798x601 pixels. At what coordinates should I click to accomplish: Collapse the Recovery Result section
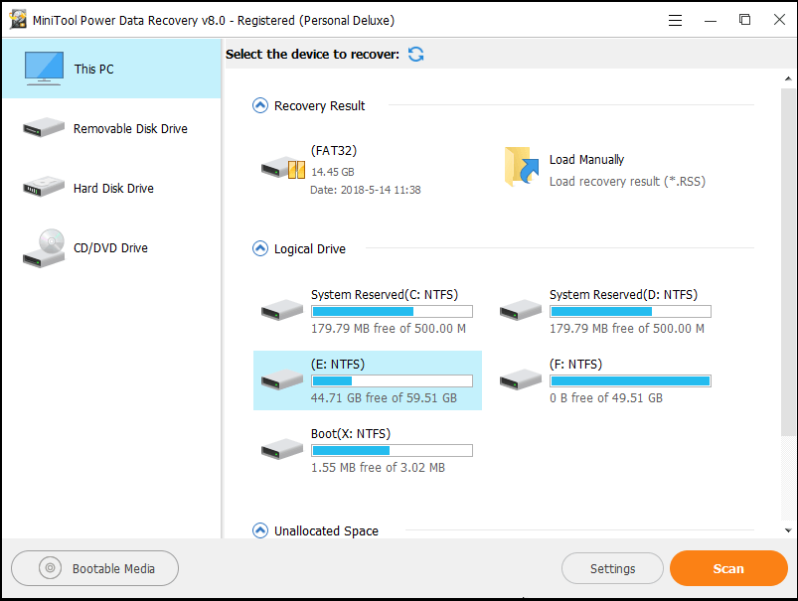pyautogui.click(x=260, y=105)
